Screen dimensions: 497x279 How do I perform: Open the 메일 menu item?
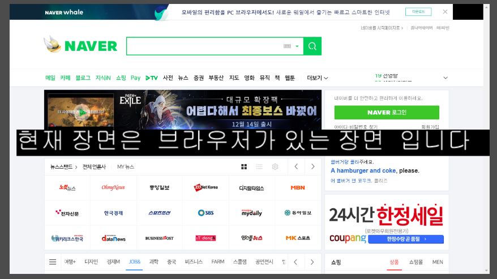50,78
